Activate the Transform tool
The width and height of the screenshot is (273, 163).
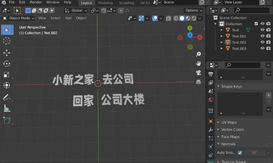tap(6, 85)
